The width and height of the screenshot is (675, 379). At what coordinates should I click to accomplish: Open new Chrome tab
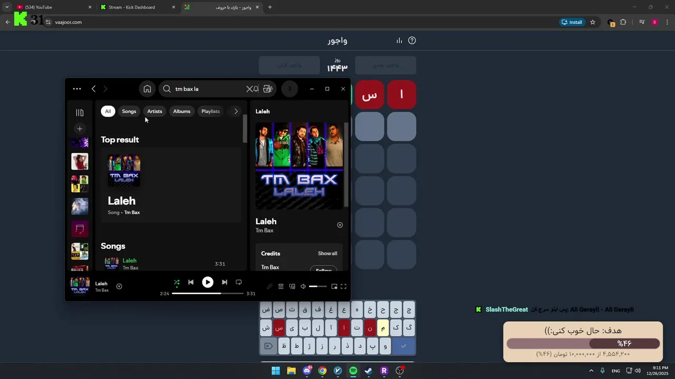270,7
